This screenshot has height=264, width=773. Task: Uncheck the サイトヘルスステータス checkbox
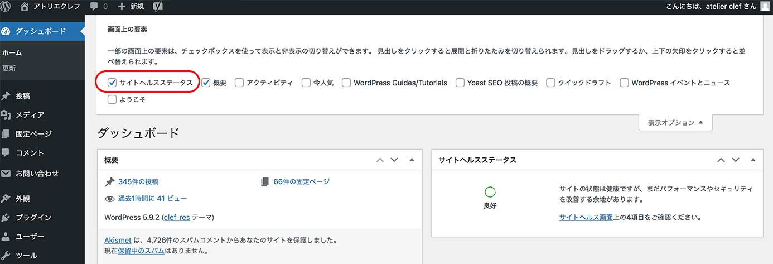(x=112, y=83)
